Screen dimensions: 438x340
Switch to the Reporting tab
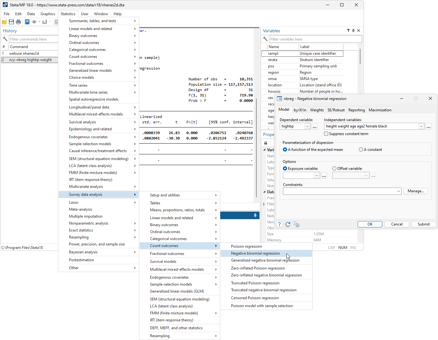[x=357, y=110]
